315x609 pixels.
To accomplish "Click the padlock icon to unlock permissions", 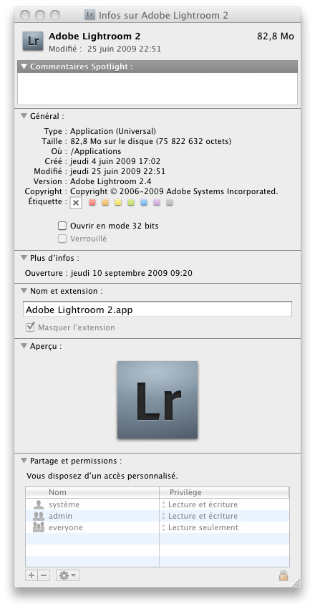I will pyautogui.click(x=283, y=575).
